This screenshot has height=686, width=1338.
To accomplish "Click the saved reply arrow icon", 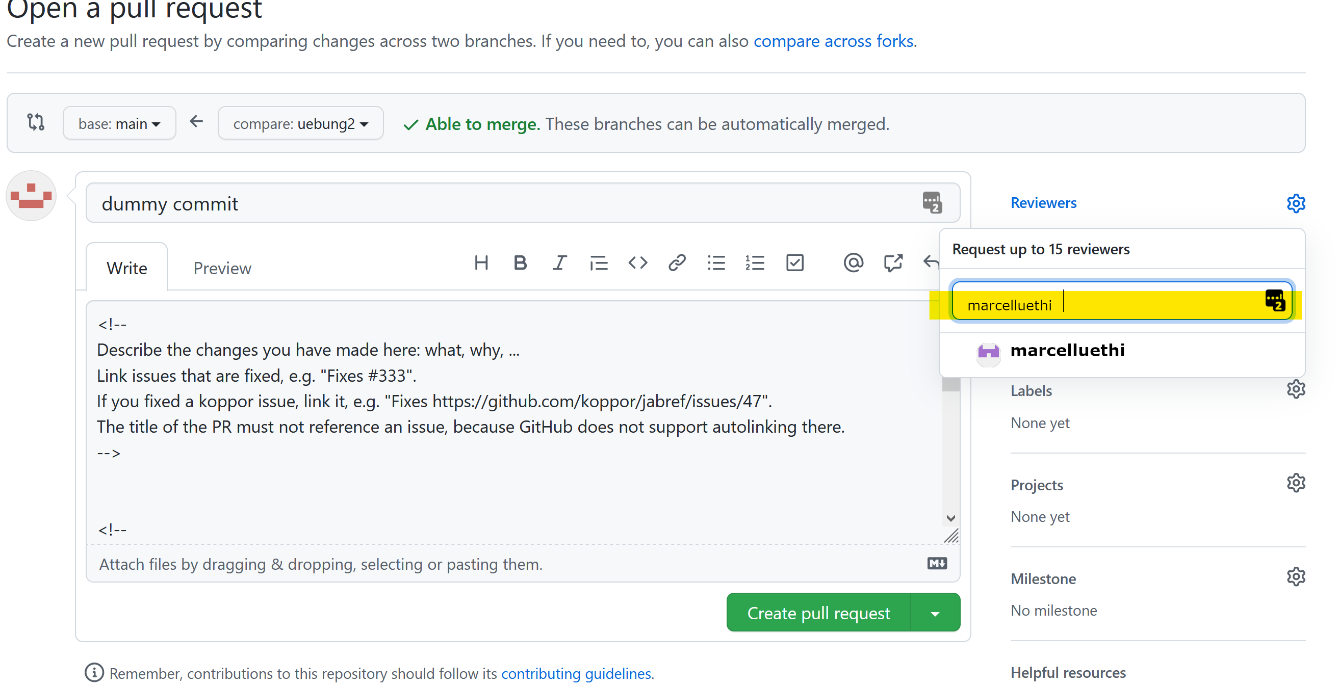I will click(x=931, y=262).
